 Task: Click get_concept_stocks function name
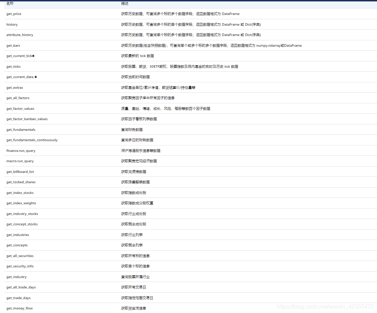(x=22, y=224)
